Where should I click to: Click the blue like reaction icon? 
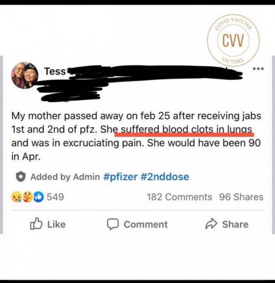click(38, 197)
